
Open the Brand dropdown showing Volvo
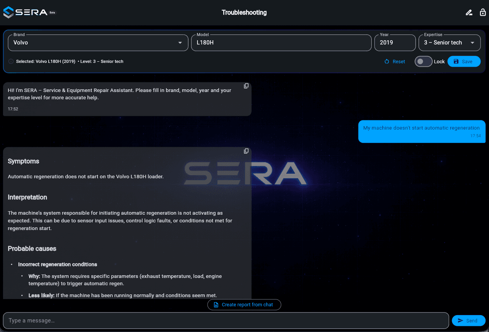(98, 43)
